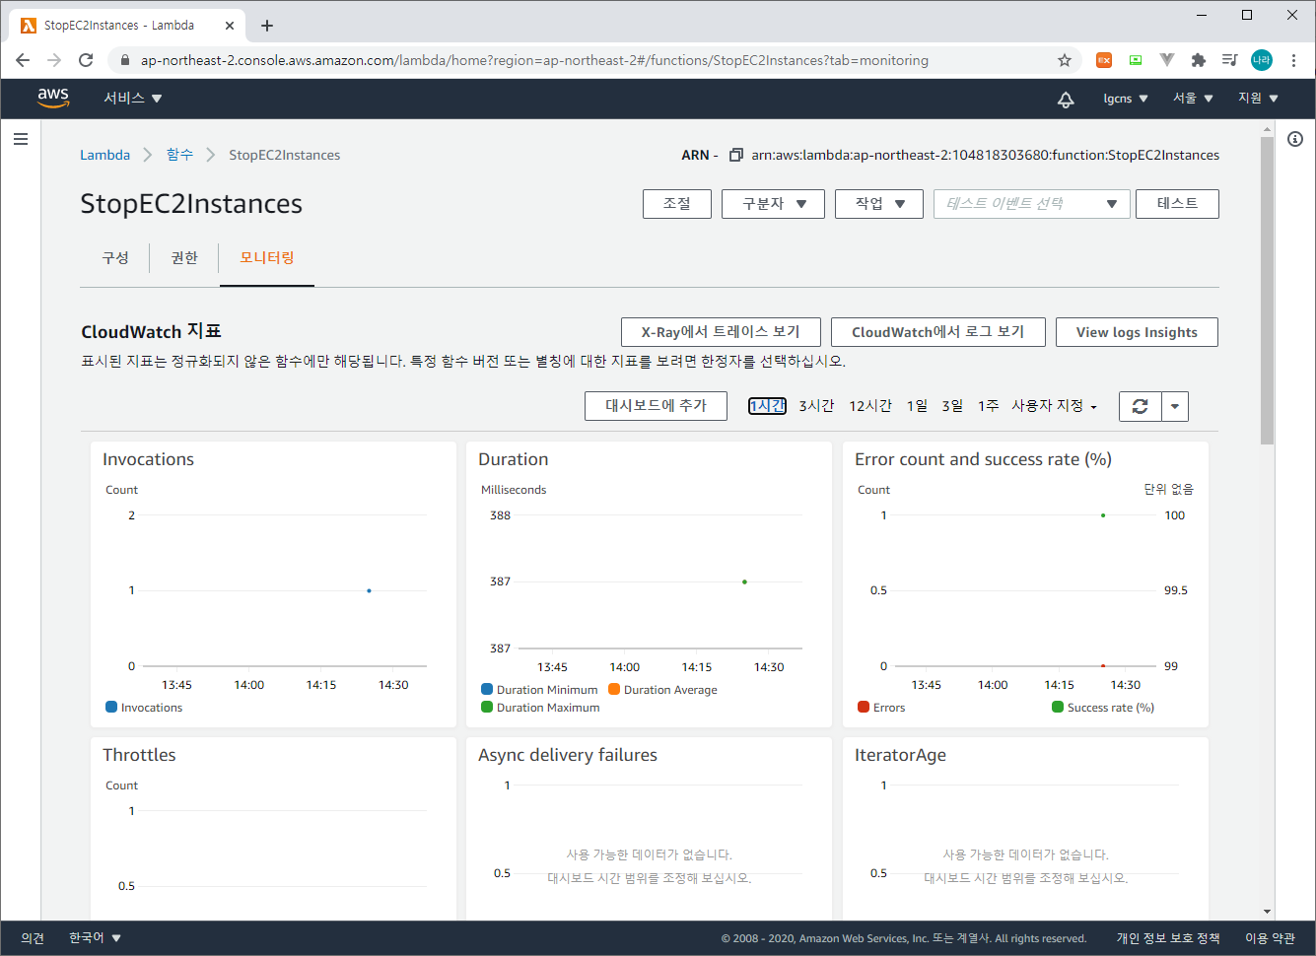Open the info panel icon on right
Screen dimensions: 1316x956
(x=1295, y=139)
